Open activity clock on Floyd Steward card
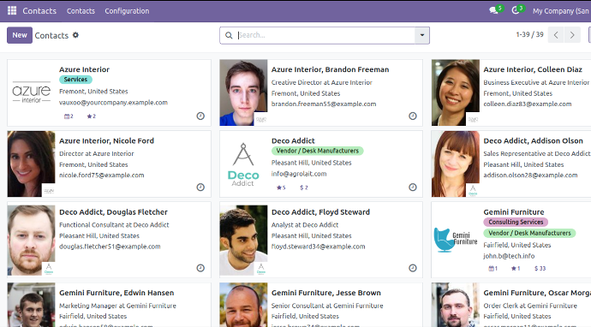Screen dimensions: 591x327 [x=413, y=268]
